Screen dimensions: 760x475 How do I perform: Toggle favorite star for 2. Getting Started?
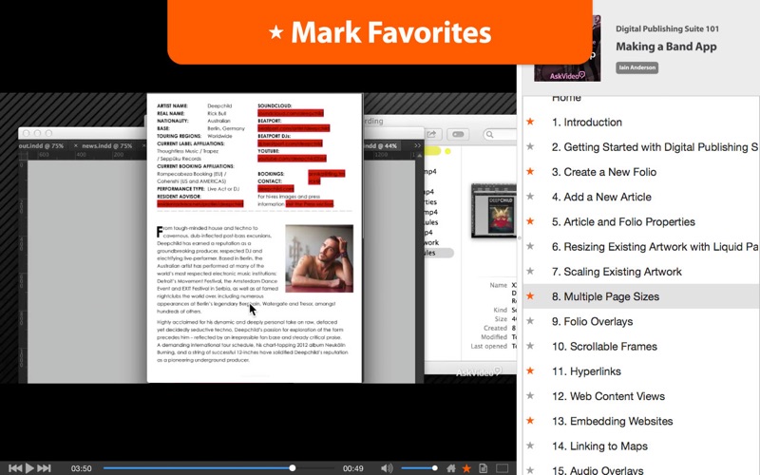(x=530, y=146)
